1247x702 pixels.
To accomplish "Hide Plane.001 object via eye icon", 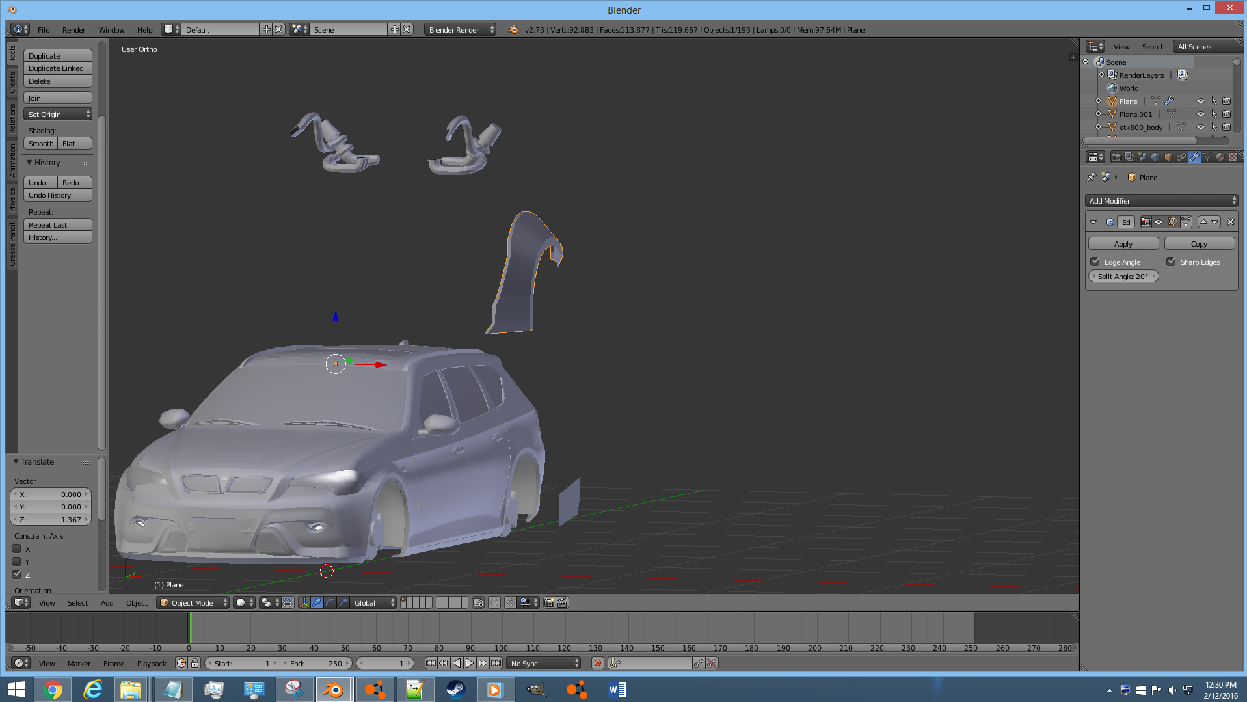I will tap(1201, 115).
